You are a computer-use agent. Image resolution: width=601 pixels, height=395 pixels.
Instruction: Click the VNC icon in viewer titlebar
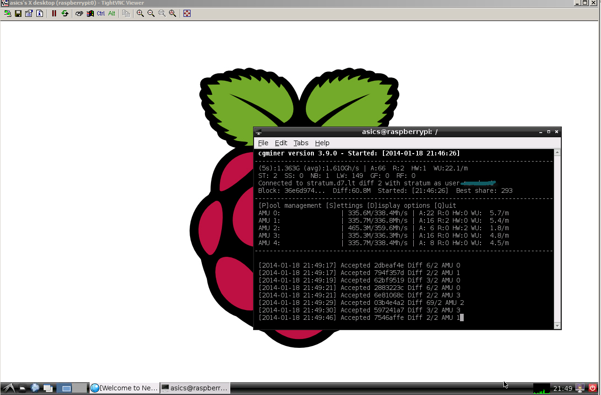click(x=5, y=3)
